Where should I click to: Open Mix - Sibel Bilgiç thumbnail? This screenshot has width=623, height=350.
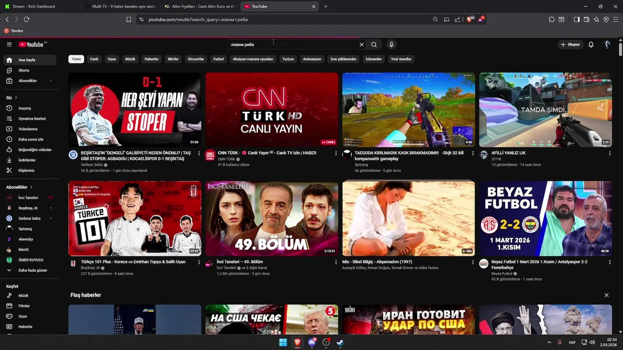(x=408, y=219)
